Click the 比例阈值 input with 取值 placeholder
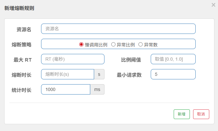The height and width of the screenshot is (131, 218). [x=173, y=59]
